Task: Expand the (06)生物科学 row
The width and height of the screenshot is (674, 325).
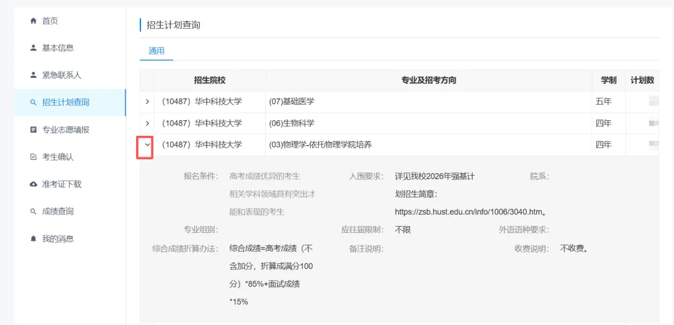Action: [147, 123]
